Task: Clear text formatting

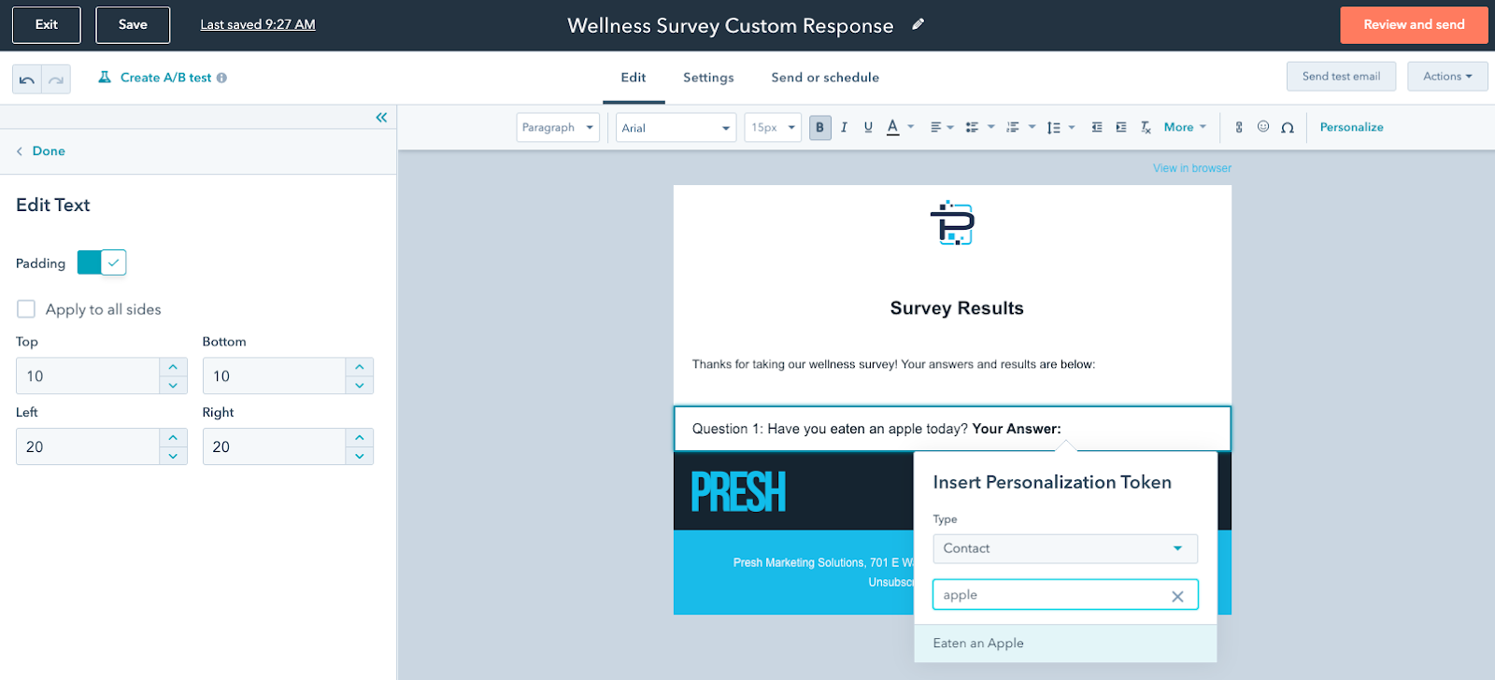Action: pos(1146,127)
